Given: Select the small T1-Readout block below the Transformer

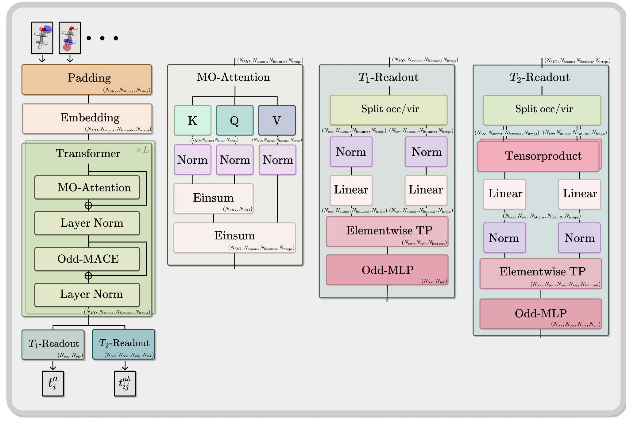Looking at the screenshot, I should 53,345.
